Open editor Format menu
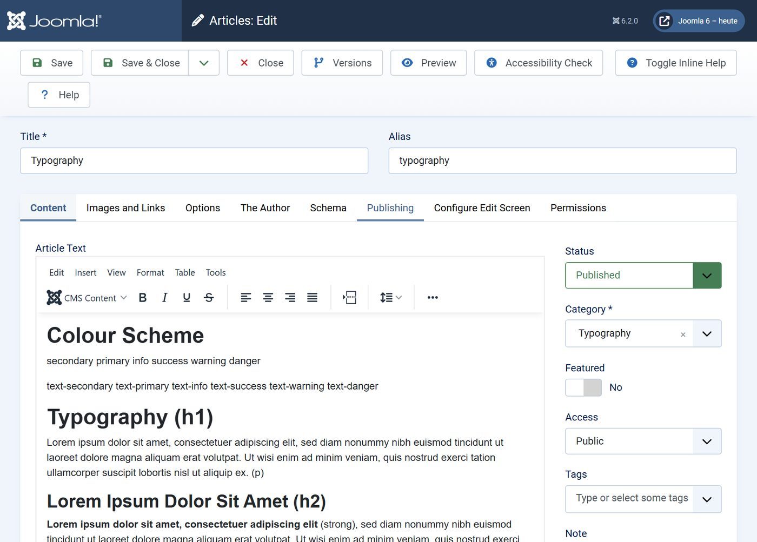The height and width of the screenshot is (542, 757). (150, 272)
